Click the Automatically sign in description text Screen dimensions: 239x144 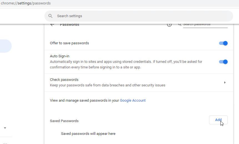coord(126,64)
